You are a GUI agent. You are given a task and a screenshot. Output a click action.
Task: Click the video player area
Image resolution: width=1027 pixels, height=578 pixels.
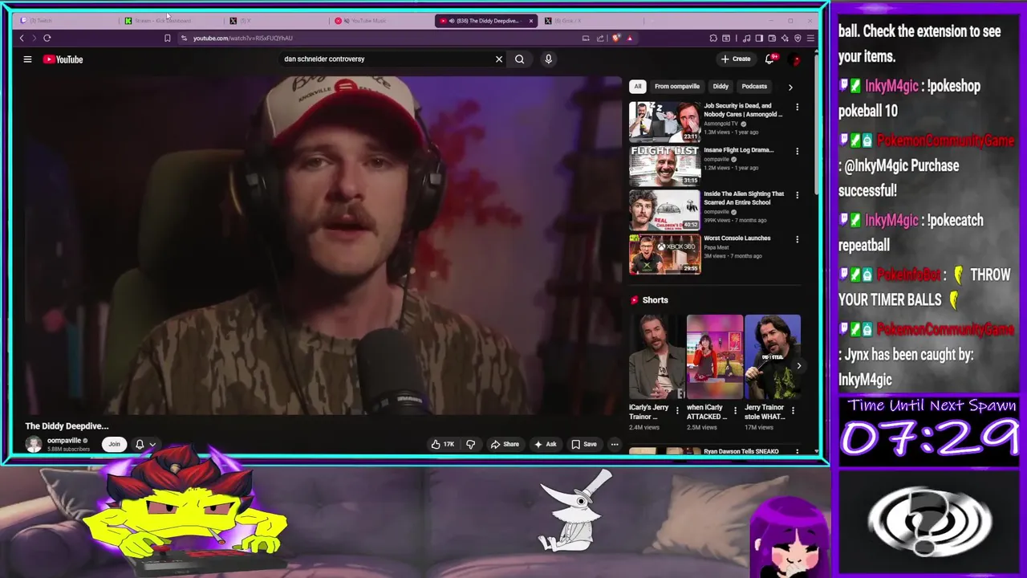click(323, 245)
